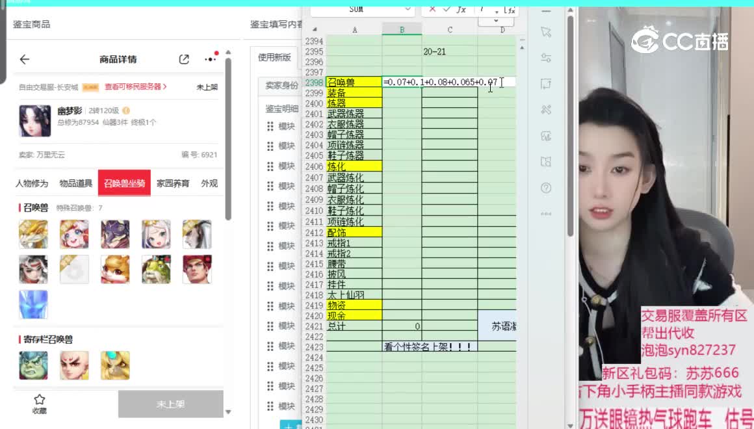Select the golden dragon summon thumbnail
The width and height of the screenshot is (754, 429).
(x=33, y=234)
